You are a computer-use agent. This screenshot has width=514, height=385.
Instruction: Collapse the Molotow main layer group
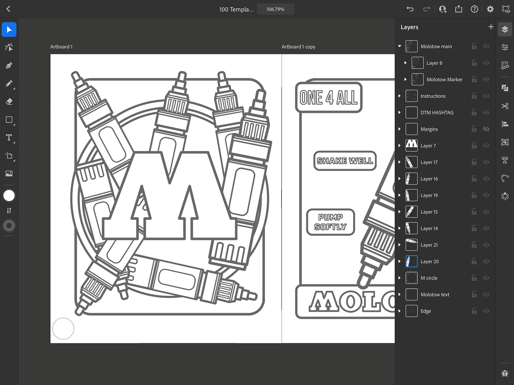(x=399, y=46)
